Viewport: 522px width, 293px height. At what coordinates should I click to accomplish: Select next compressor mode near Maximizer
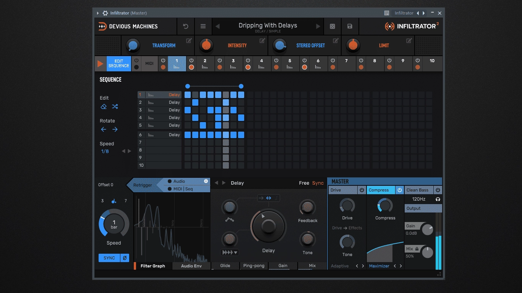point(400,266)
